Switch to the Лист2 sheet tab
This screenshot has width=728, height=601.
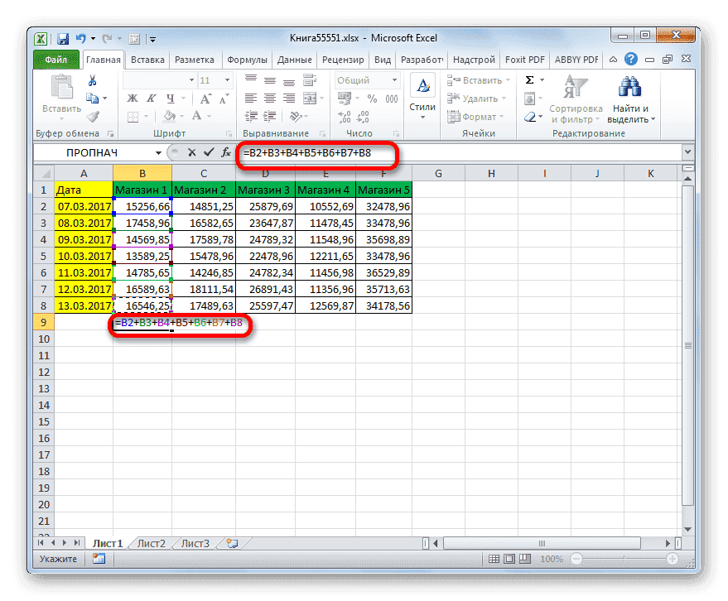point(150,543)
